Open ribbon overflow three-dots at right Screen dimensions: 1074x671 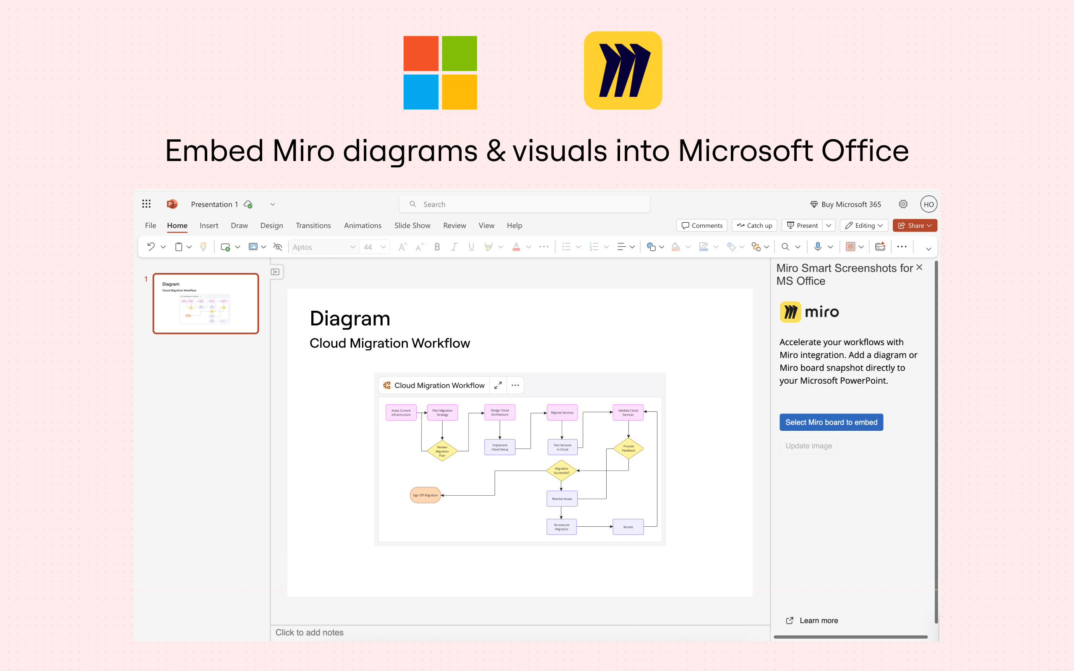[x=902, y=247]
